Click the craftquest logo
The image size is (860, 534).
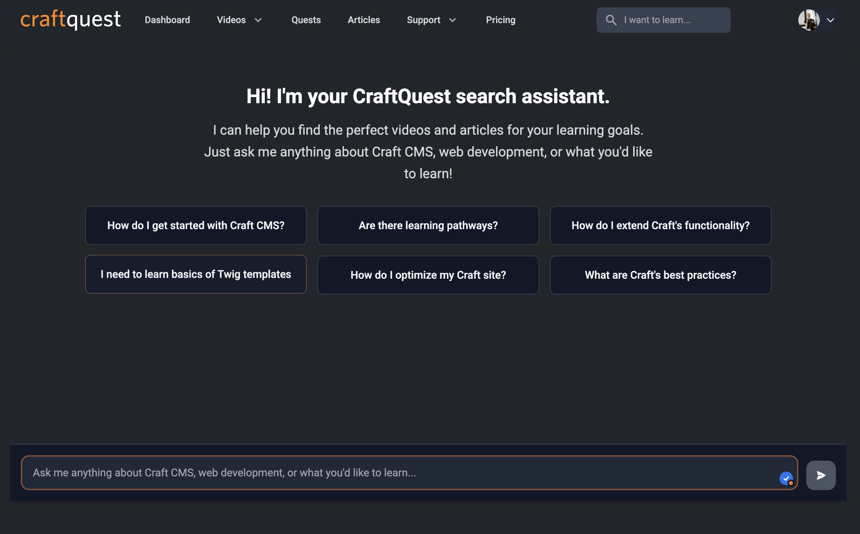[x=70, y=19]
